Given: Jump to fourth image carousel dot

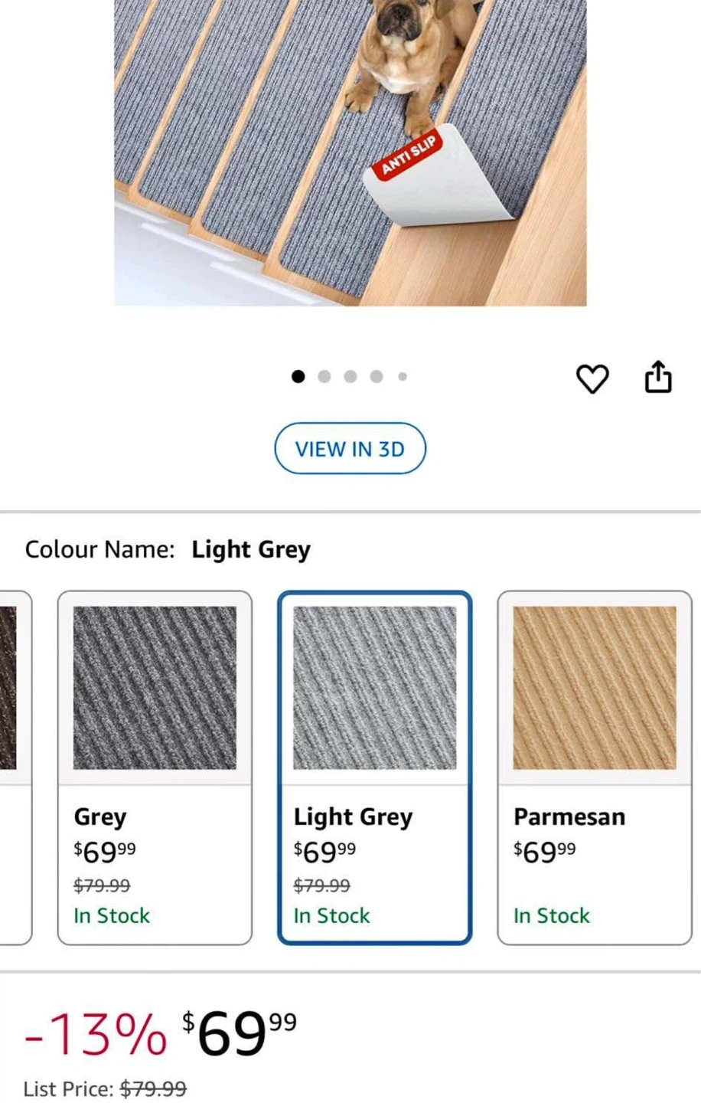Looking at the screenshot, I should [377, 376].
